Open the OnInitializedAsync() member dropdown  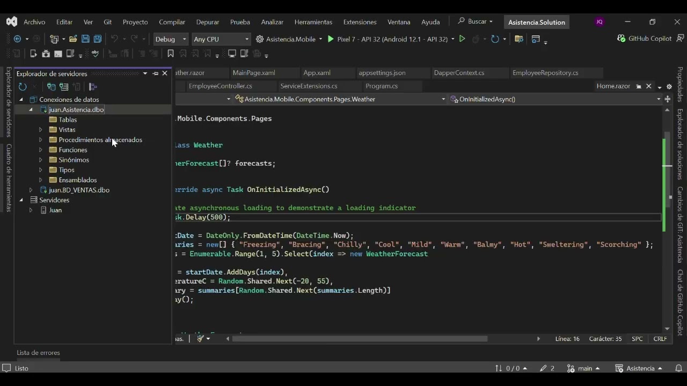point(556,99)
